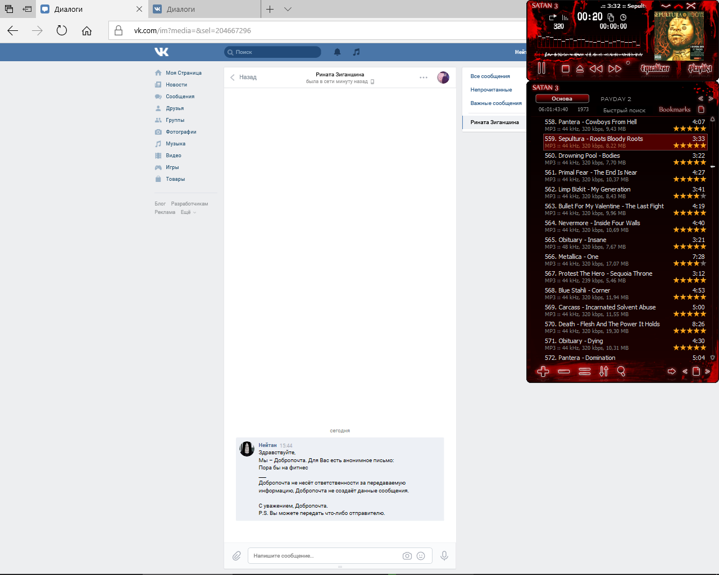The height and width of the screenshot is (575, 719).
Task: Toggle the Playlist panel button
Action: click(700, 69)
